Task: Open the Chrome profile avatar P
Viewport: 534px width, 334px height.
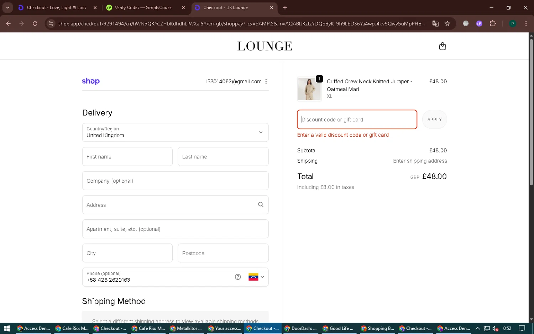Action: pyautogui.click(x=512, y=24)
